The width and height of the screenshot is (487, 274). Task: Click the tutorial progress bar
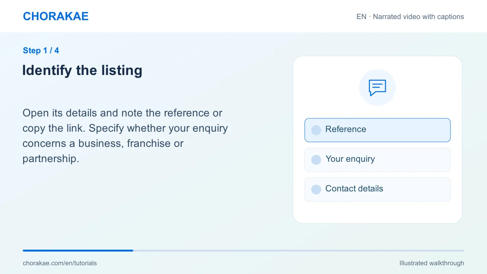tap(243, 250)
